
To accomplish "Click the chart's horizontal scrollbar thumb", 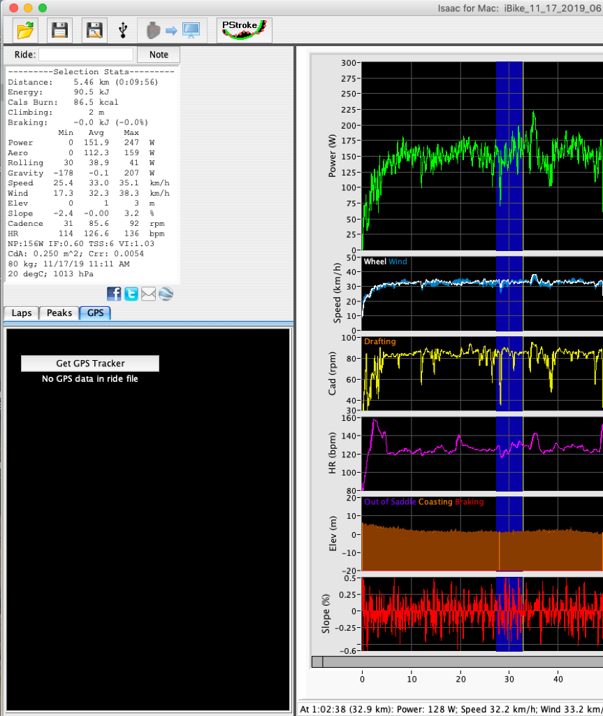I will pyautogui.click(x=317, y=661).
